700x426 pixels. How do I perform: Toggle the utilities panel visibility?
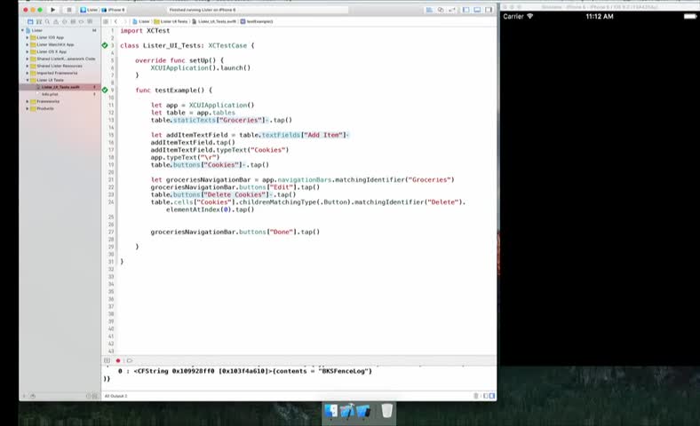coord(489,10)
